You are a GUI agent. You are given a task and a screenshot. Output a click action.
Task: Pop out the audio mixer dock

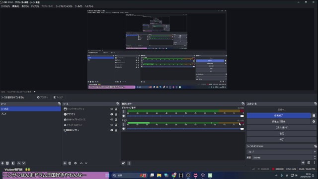(x=243, y=104)
